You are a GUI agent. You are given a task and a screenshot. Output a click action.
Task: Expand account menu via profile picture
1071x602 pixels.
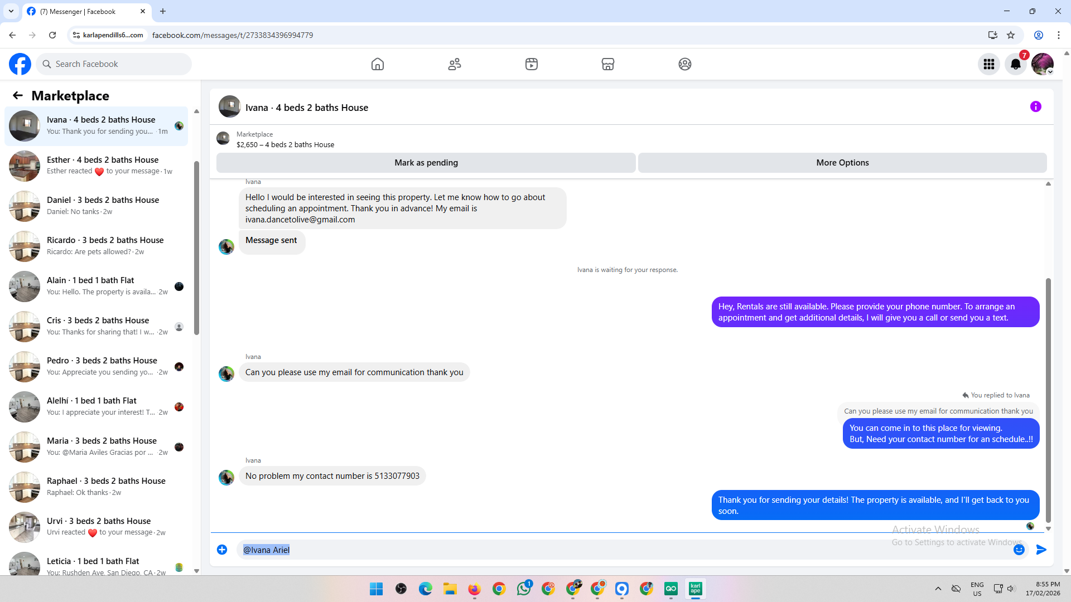(x=1042, y=64)
